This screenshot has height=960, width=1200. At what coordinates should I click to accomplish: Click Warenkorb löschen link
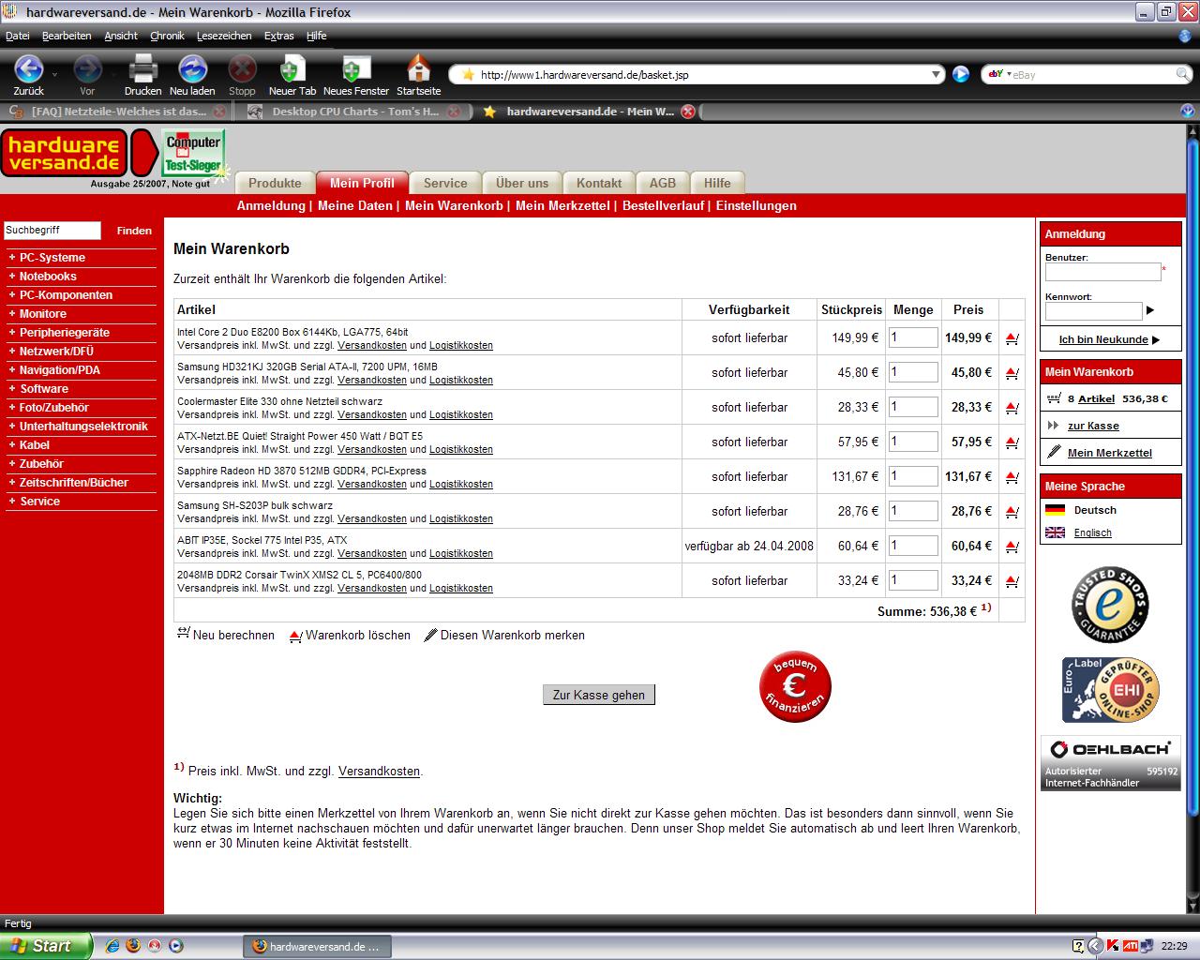pyautogui.click(x=350, y=635)
